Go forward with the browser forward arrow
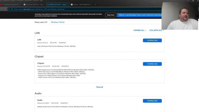 tap(5, 9)
